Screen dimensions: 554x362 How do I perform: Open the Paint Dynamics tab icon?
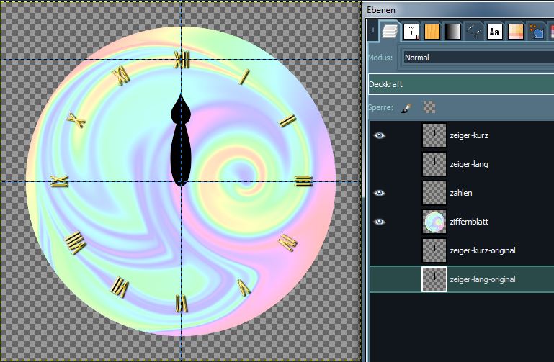pyautogui.click(x=536, y=32)
